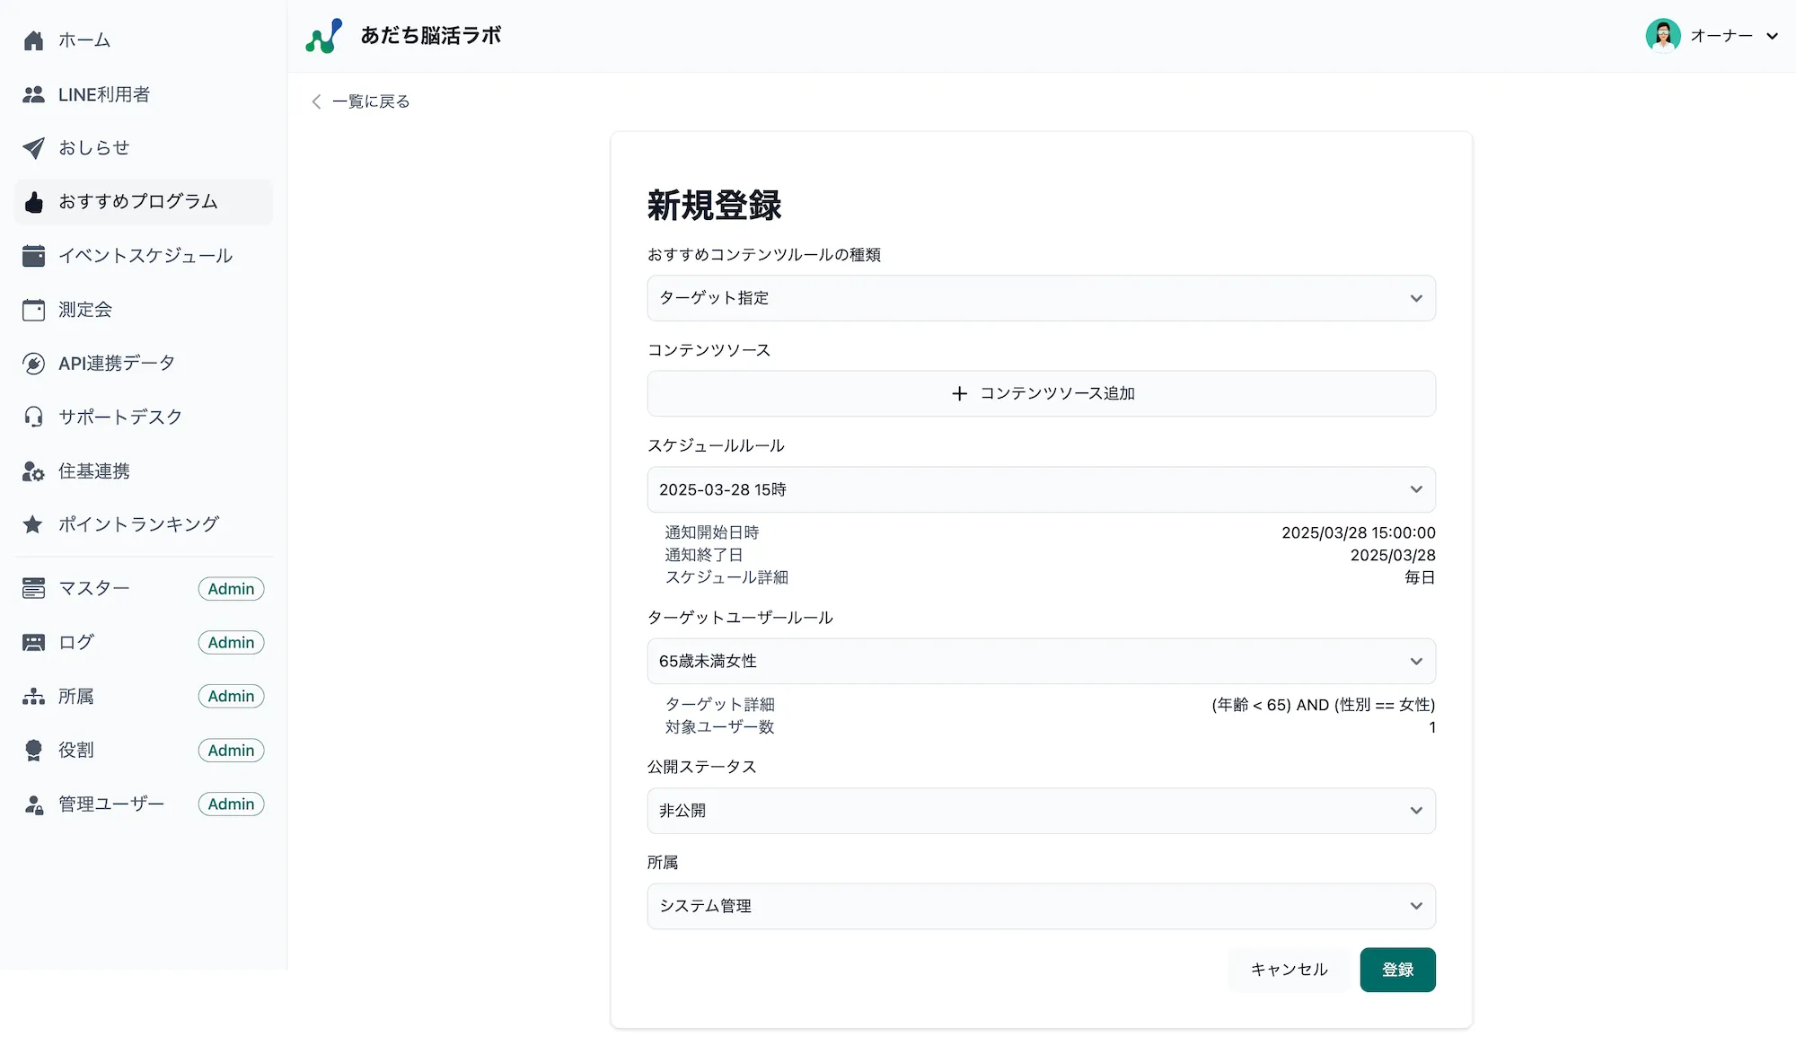The image size is (1796, 1046).
Task: Open the ターゲットユーザールール selector
Action: coord(1041,661)
